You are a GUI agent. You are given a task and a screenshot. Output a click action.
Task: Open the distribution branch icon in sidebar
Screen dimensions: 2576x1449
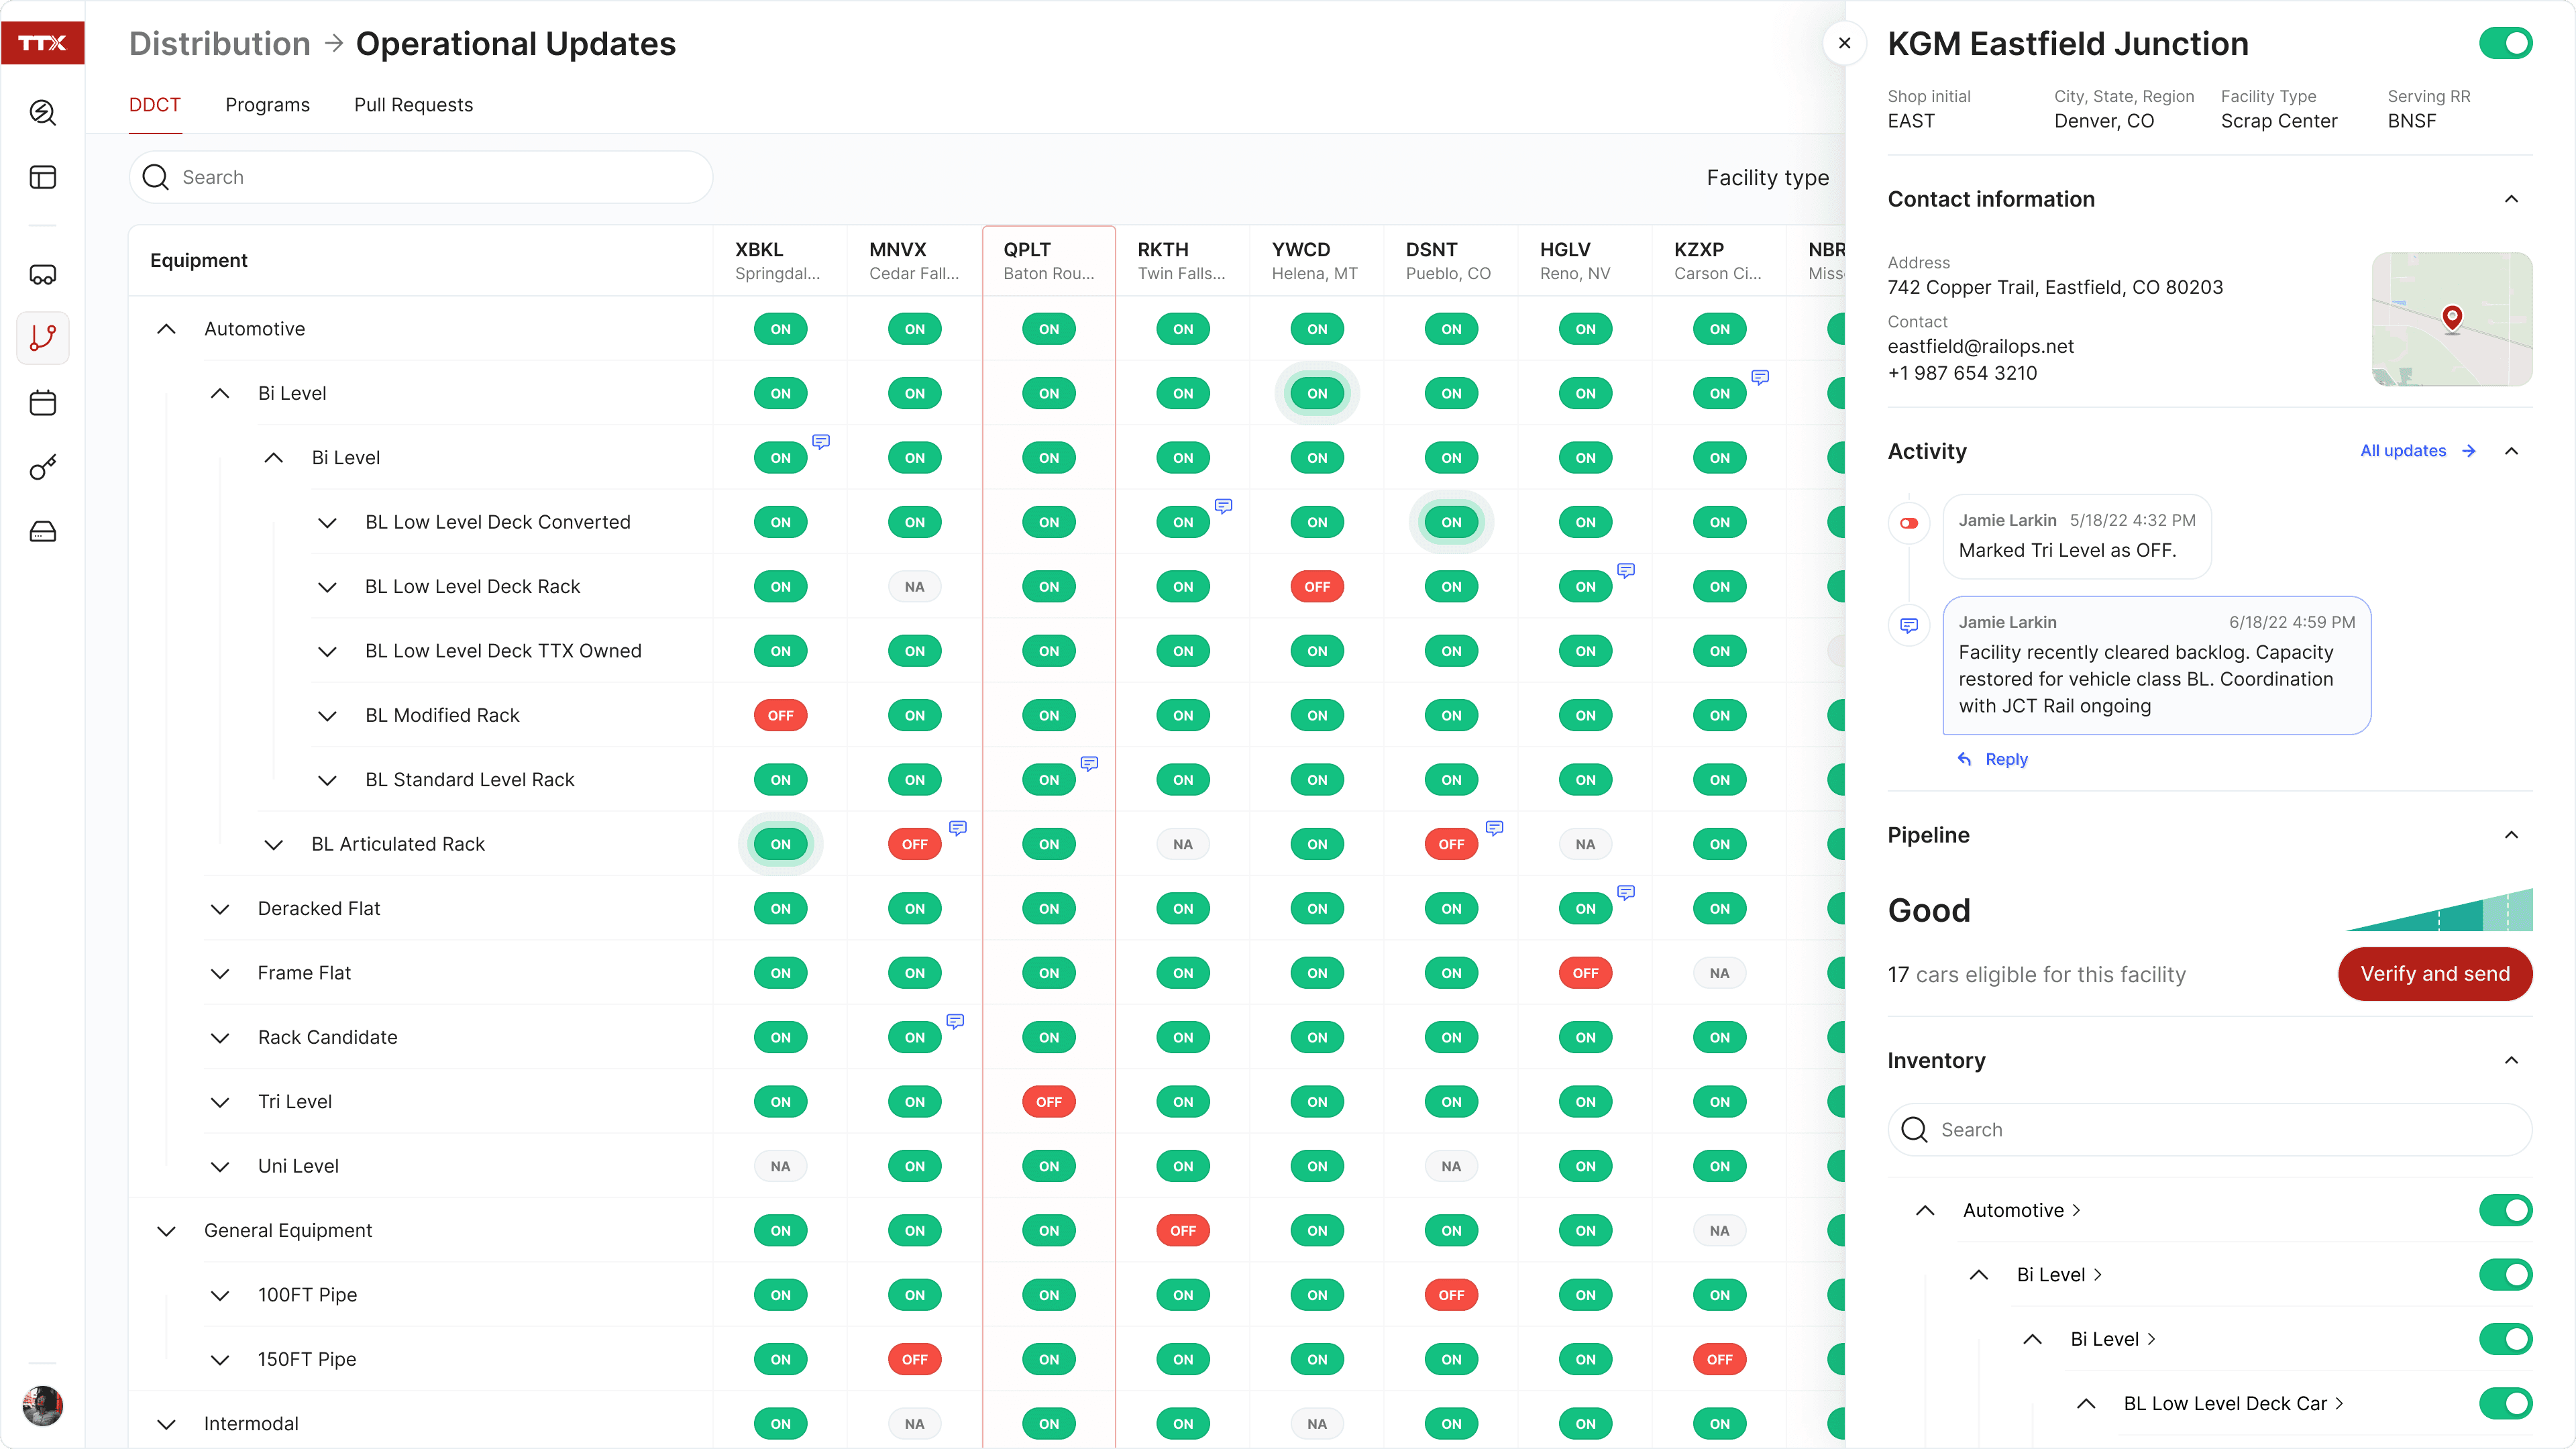pyautogui.click(x=42, y=338)
